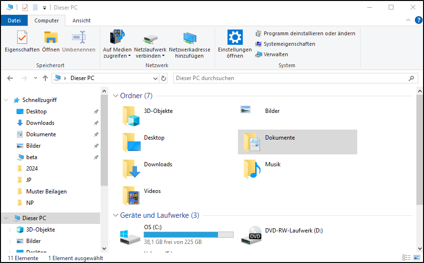Open the NP folder in sidebar
The width and height of the screenshot is (424, 263).
click(x=30, y=203)
